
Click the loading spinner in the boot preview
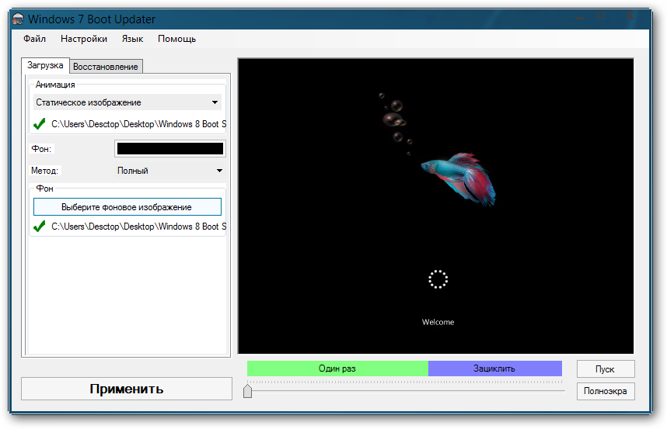(x=438, y=279)
